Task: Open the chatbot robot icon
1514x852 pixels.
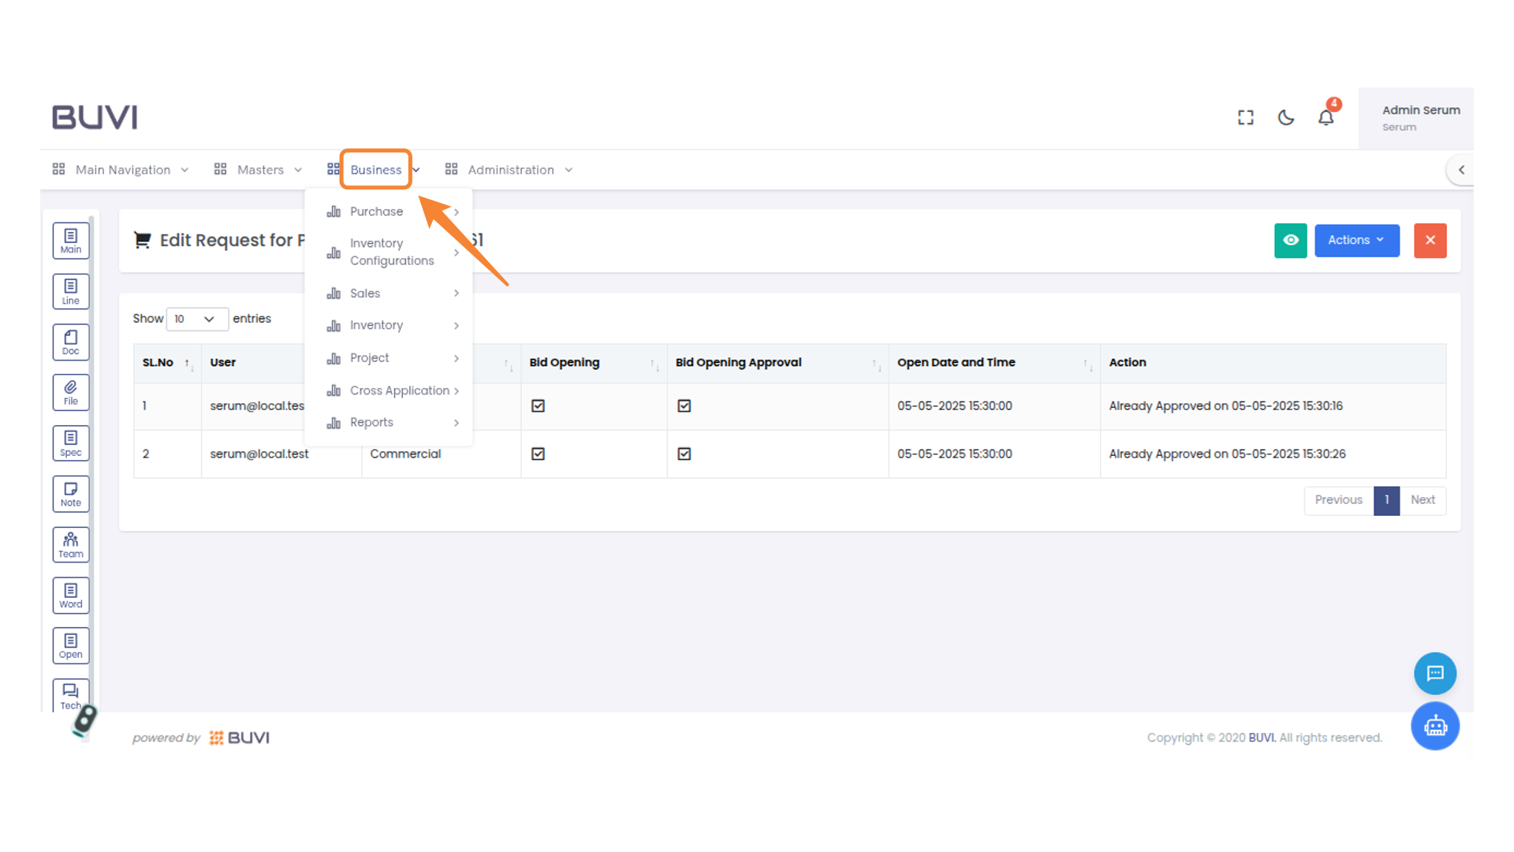Action: 1435,726
